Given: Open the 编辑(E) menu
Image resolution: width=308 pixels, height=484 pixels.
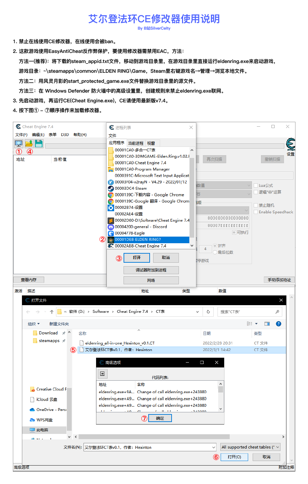Looking at the screenshot, I should click(x=38, y=135).
